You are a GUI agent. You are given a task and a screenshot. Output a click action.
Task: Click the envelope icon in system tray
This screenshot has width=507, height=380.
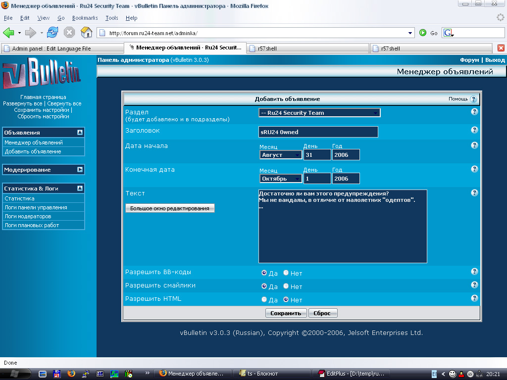470,374
